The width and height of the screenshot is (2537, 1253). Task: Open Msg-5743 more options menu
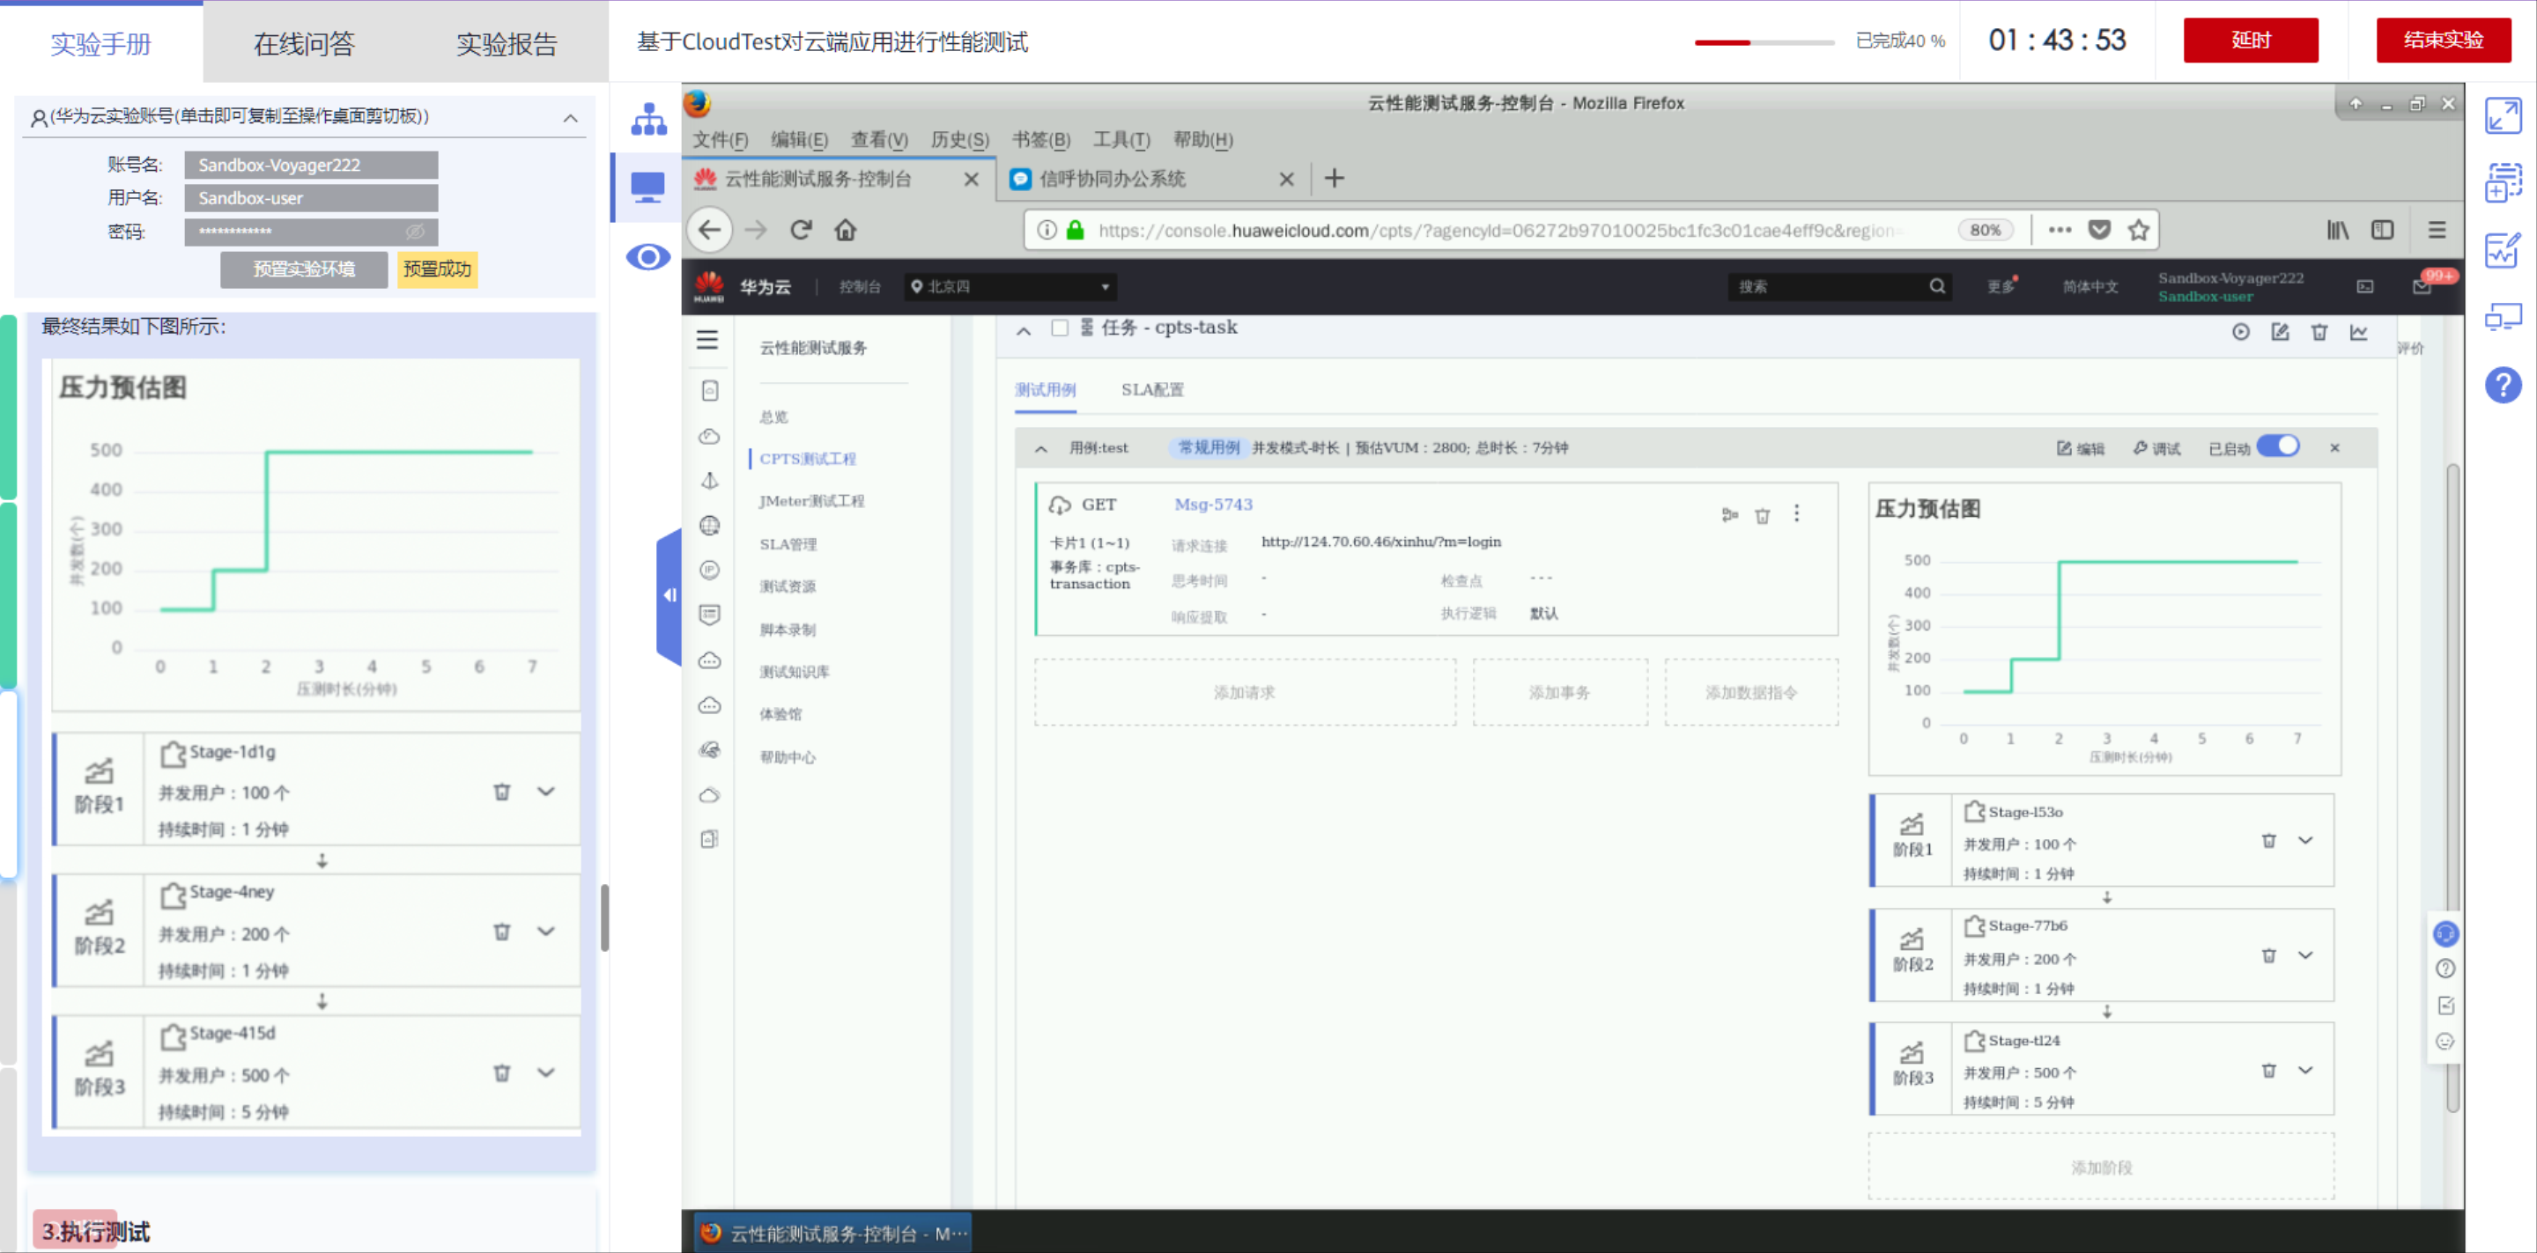coord(1796,512)
